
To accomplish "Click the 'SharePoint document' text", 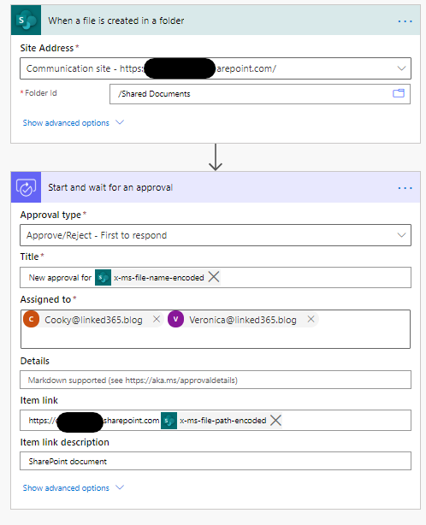I will (x=68, y=462).
